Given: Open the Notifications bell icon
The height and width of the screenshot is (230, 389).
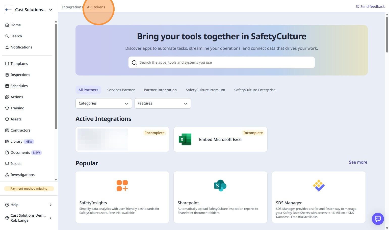Looking at the screenshot, I should click(x=7, y=47).
